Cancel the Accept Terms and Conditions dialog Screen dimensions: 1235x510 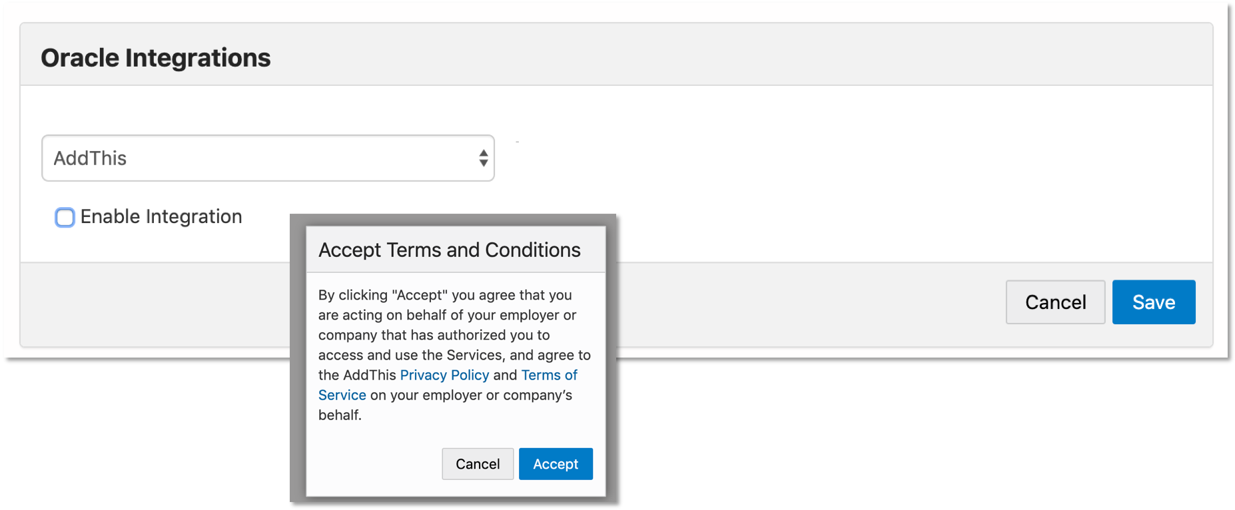(478, 464)
